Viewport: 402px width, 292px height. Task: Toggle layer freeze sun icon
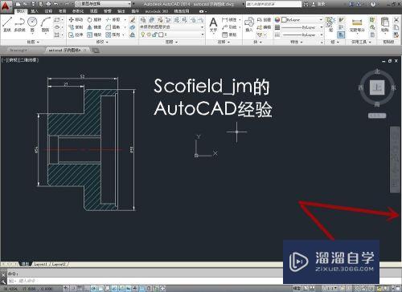[149, 34]
